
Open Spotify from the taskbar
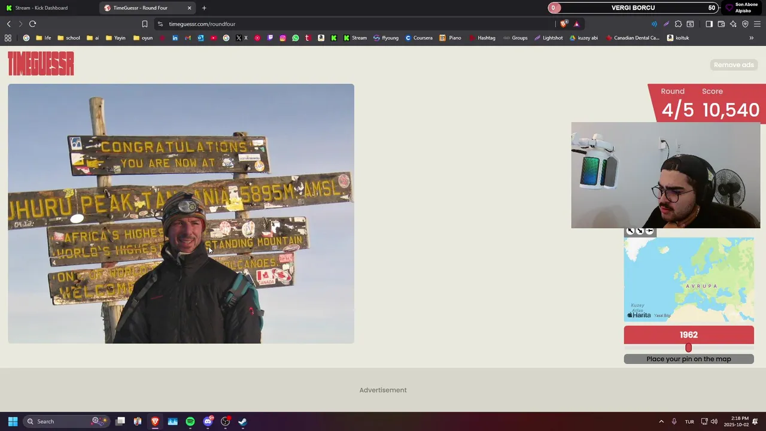click(x=190, y=421)
